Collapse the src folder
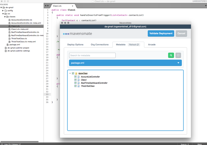This screenshot has height=145, width=207. (x=3, y=14)
